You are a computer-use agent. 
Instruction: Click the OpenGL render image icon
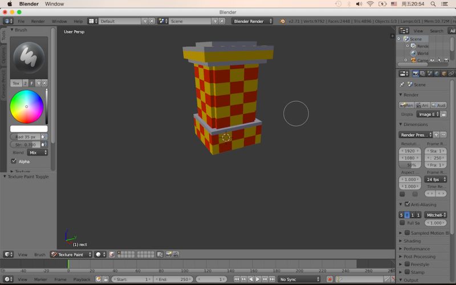pos(169,254)
